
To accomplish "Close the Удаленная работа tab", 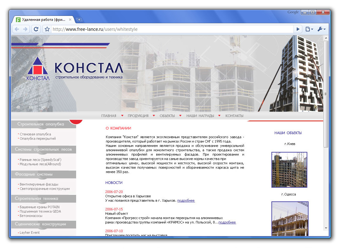I will tap(70, 20).
